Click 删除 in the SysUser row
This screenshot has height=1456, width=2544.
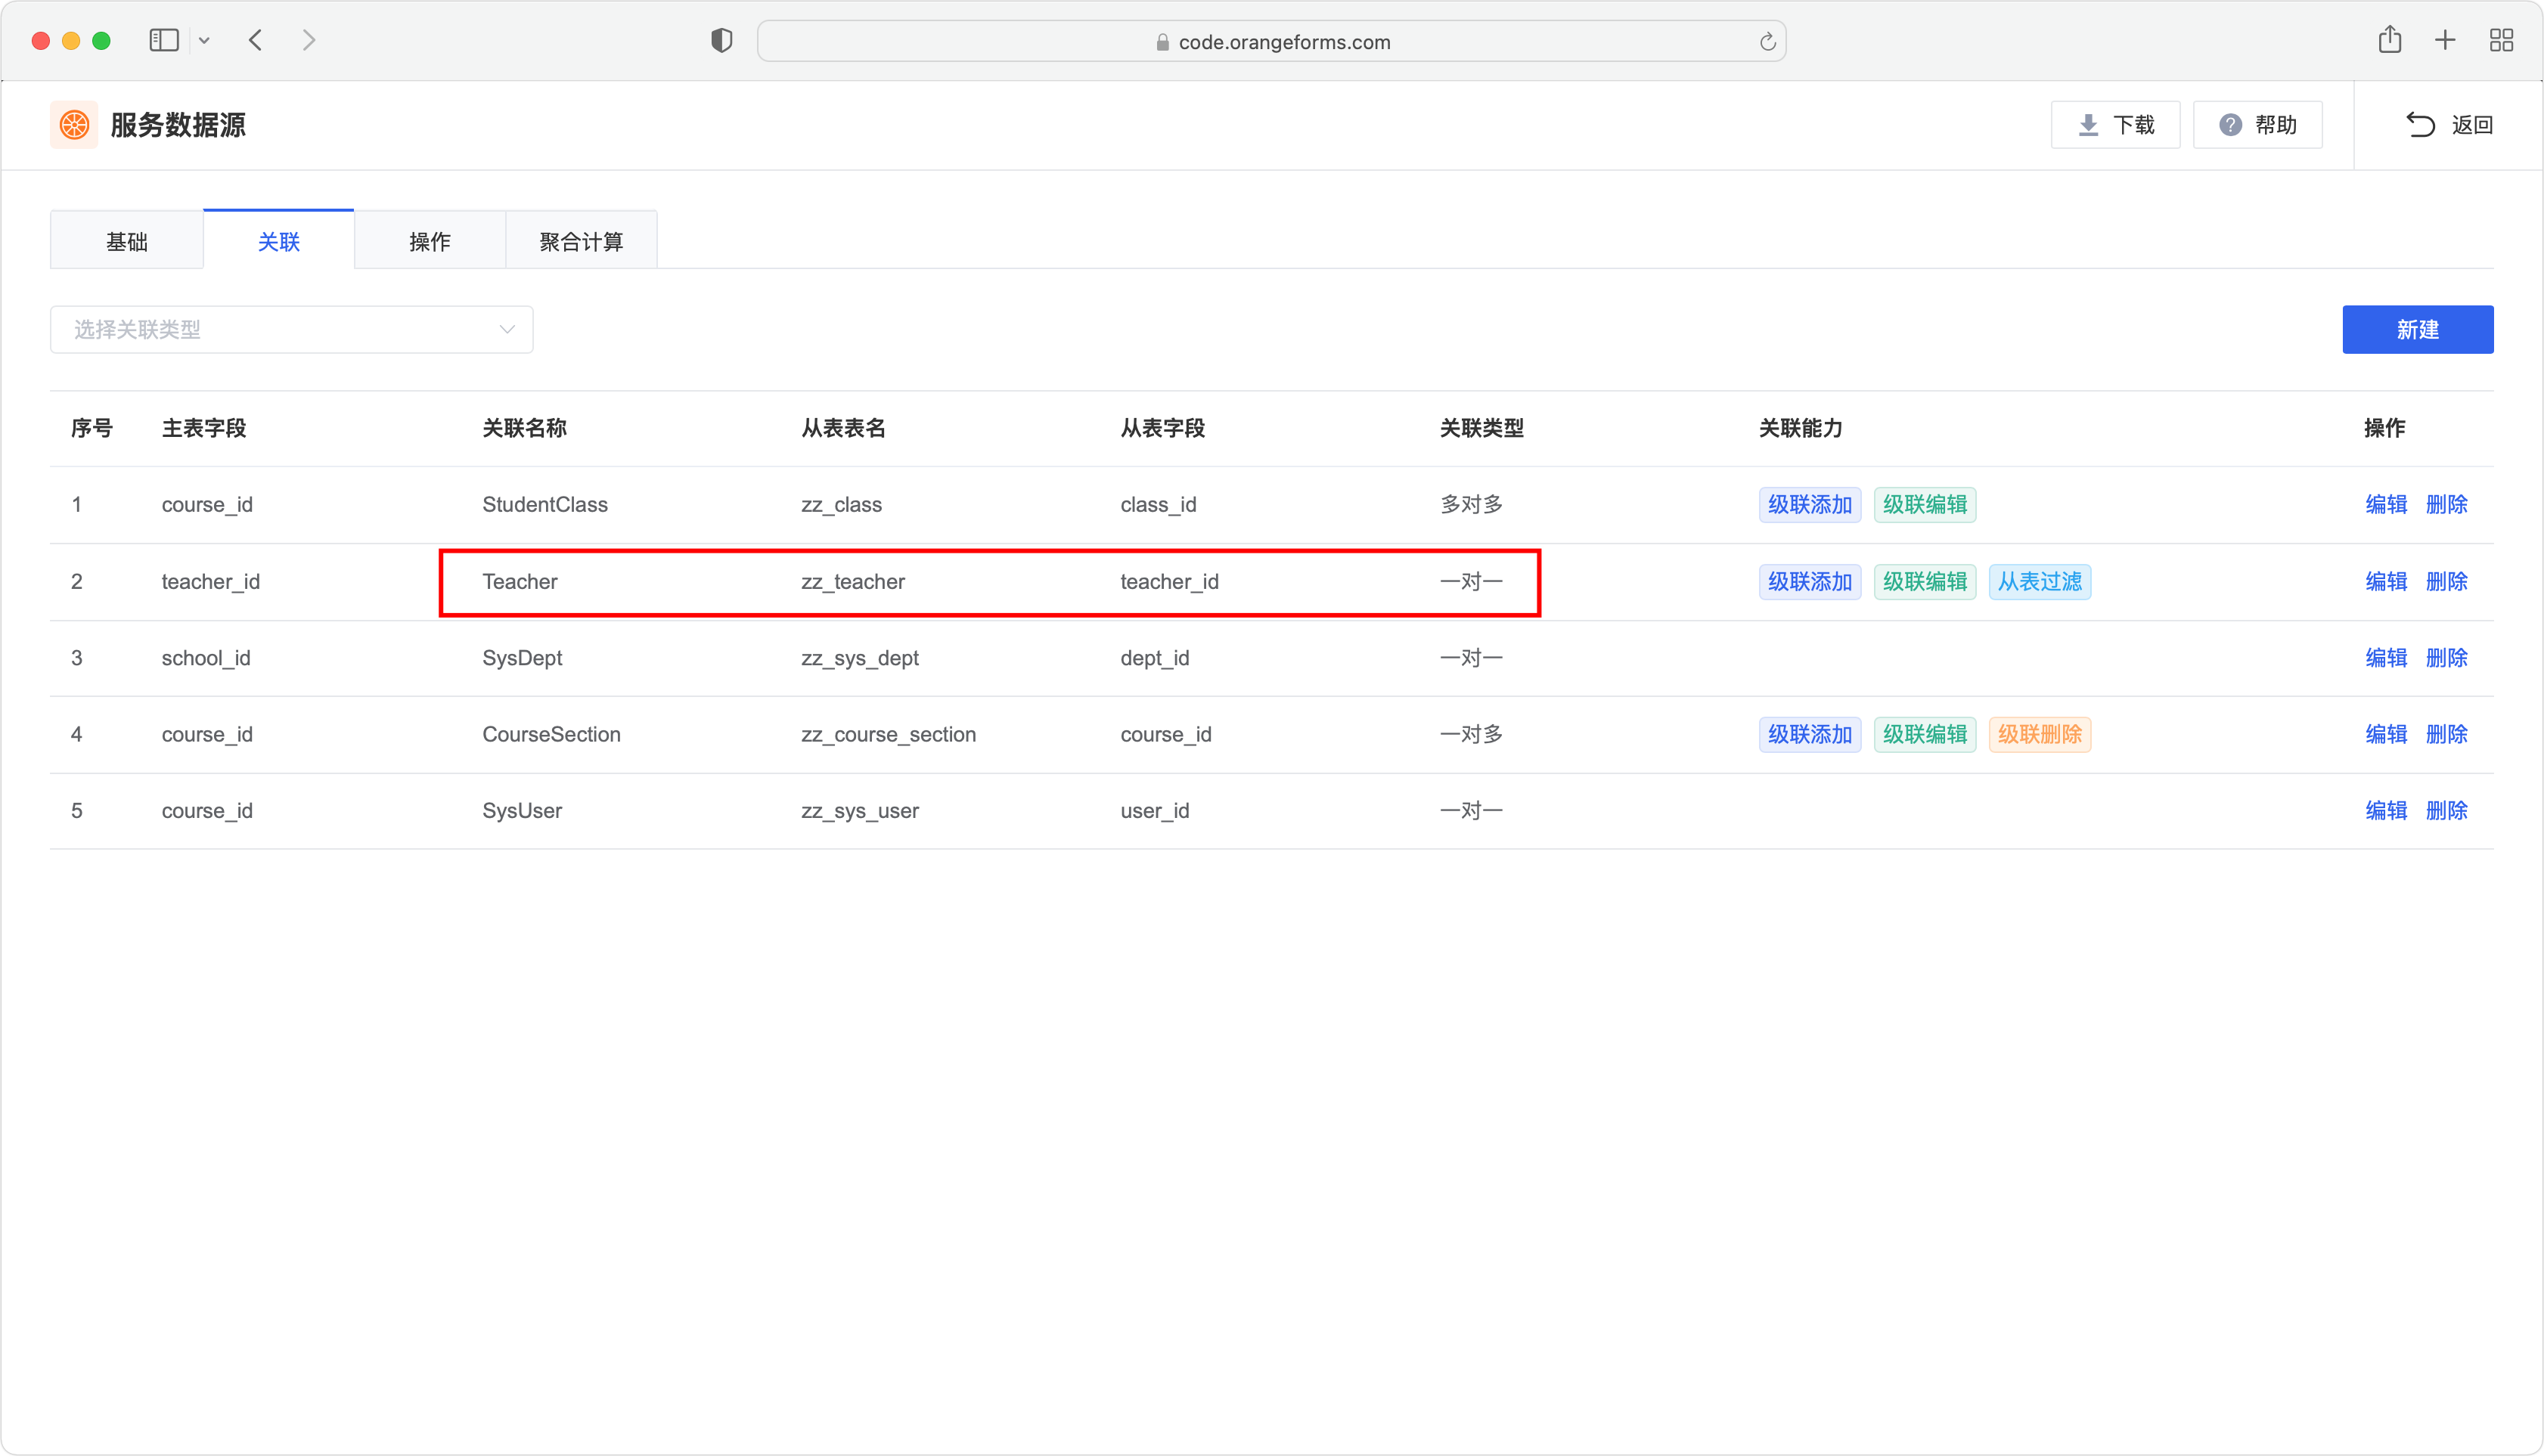click(2447, 810)
